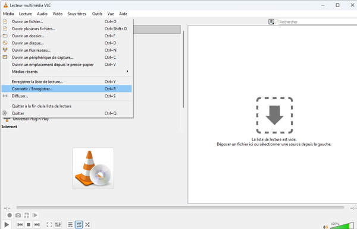Screen dimensions: 357x229
Task: Advance frame by frame button
Action: coord(35,215)
